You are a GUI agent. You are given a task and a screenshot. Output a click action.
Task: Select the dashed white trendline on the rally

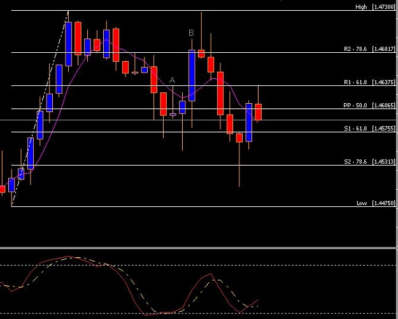[40, 108]
